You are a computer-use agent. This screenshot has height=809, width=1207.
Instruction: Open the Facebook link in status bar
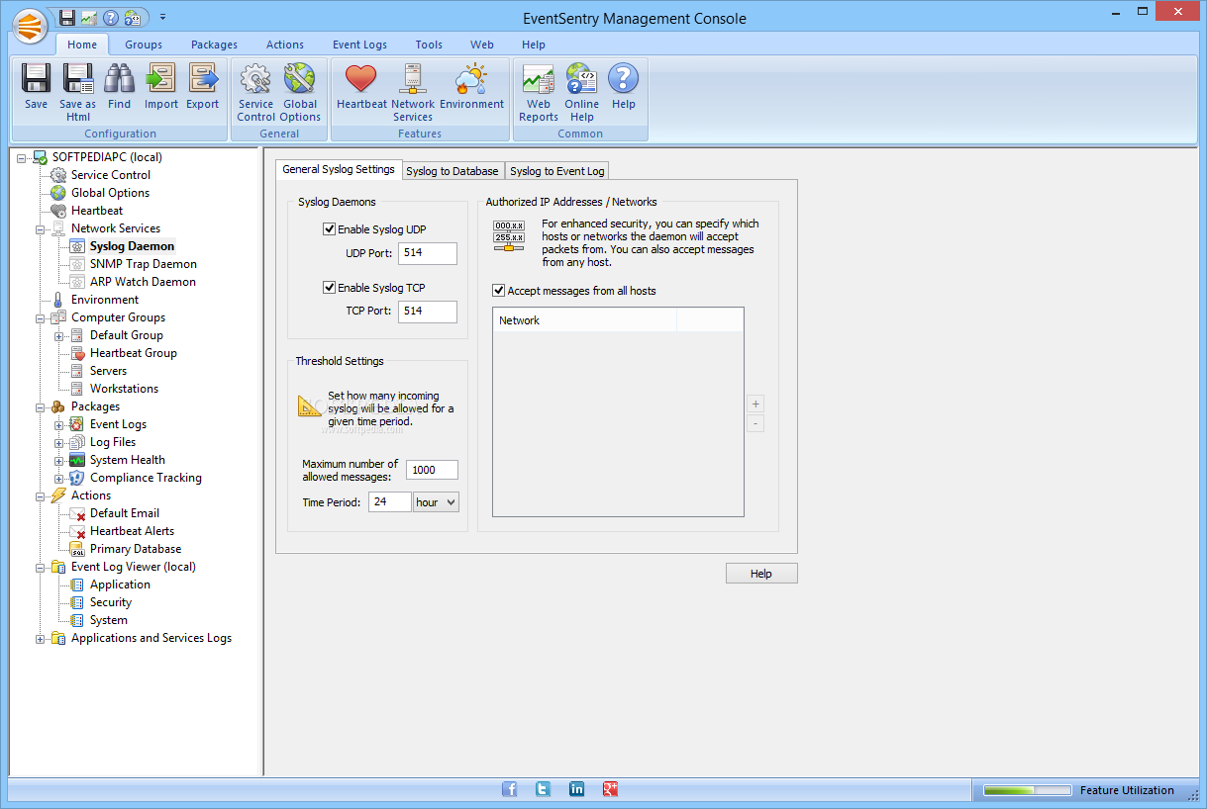[x=509, y=789]
